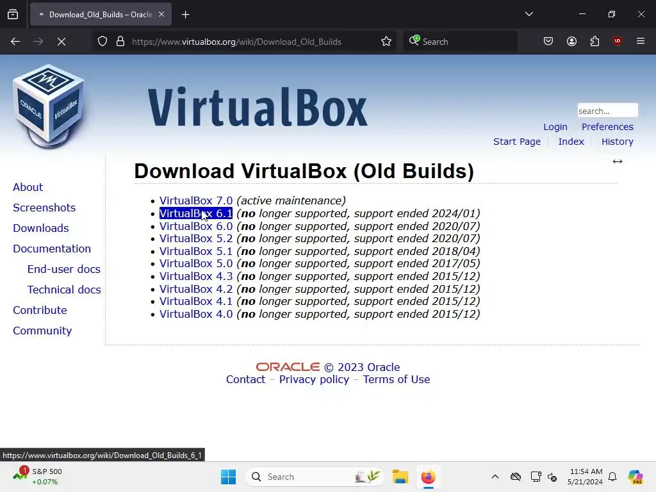Open VirtualBox 5.1 builds link
The height and width of the screenshot is (492, 656).
[x=196, y=251]
